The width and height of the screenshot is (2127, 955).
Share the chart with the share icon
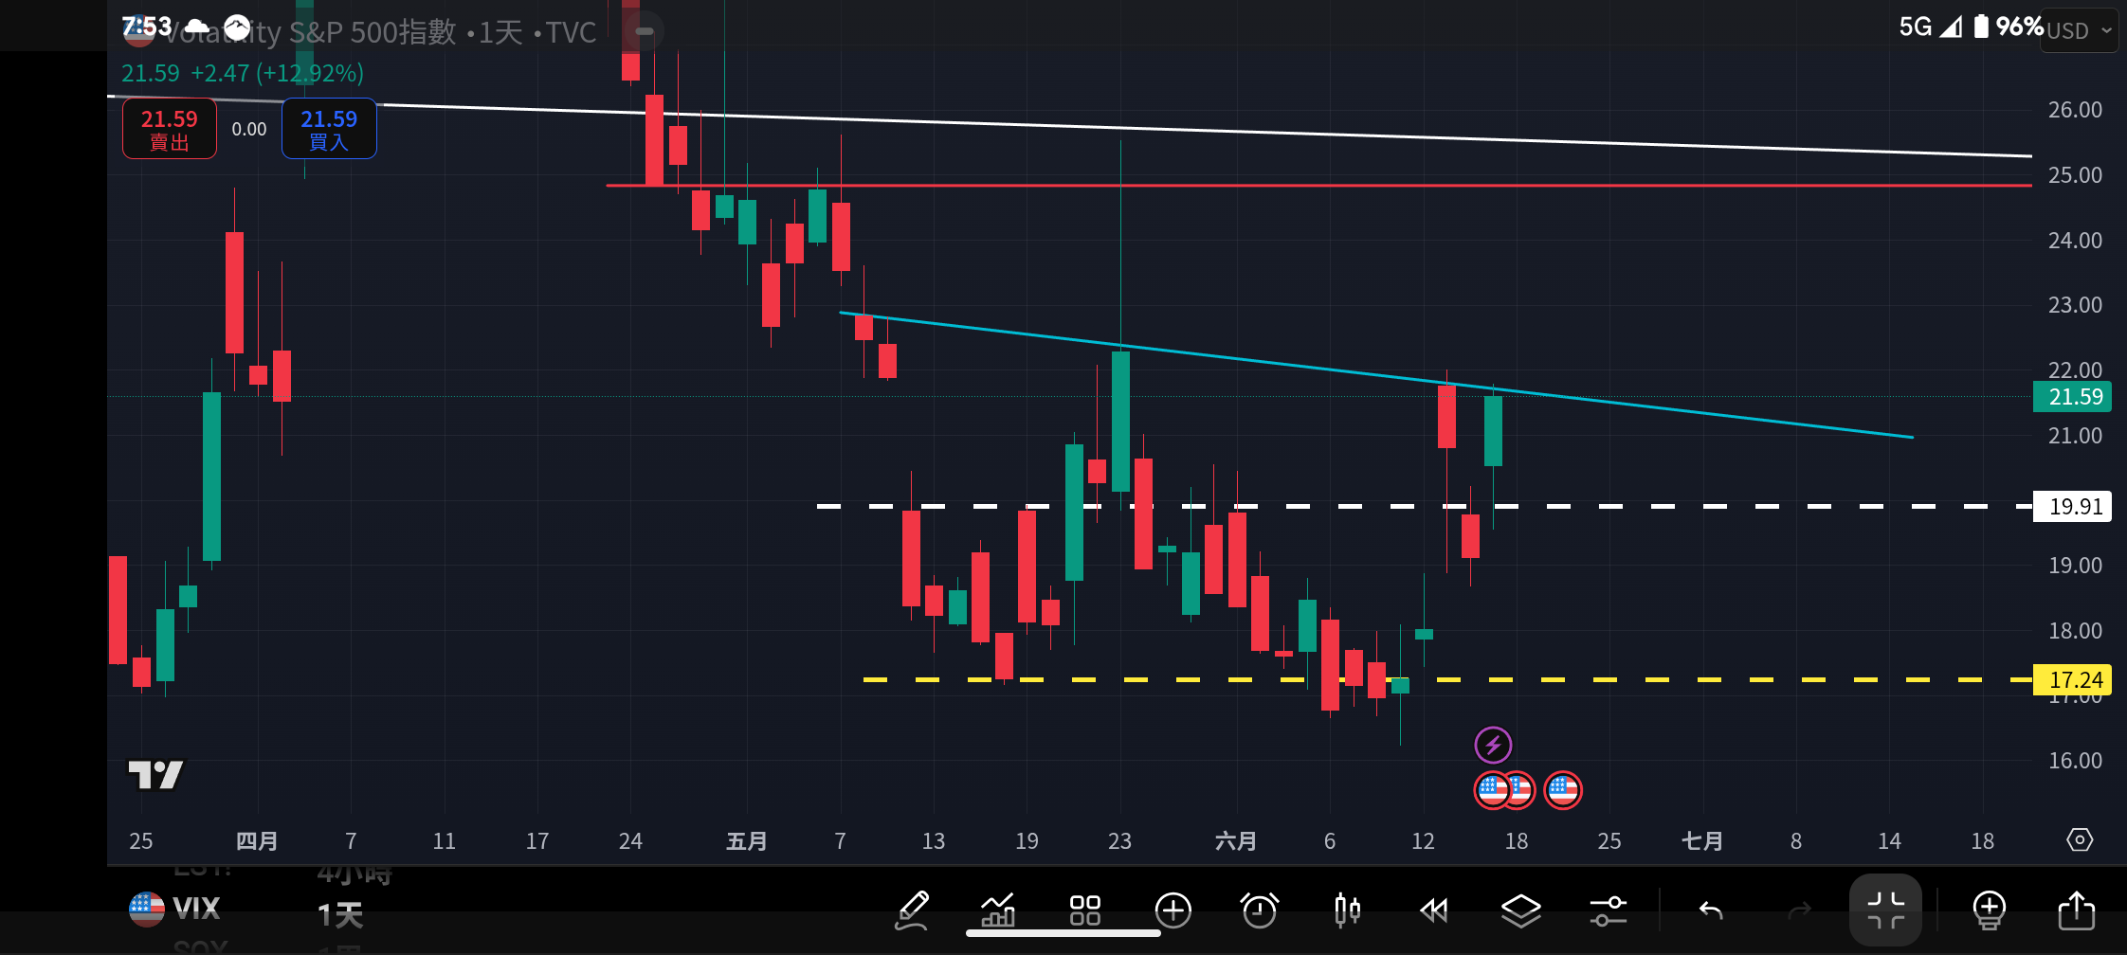click(2076, 910)
